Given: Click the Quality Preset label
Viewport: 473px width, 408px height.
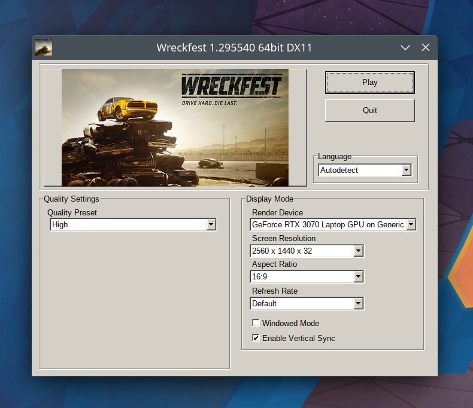Looking at the screenshot, I should click(72, 213).
